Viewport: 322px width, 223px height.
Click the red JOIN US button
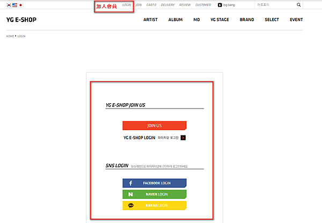click(x=155, y=126)
